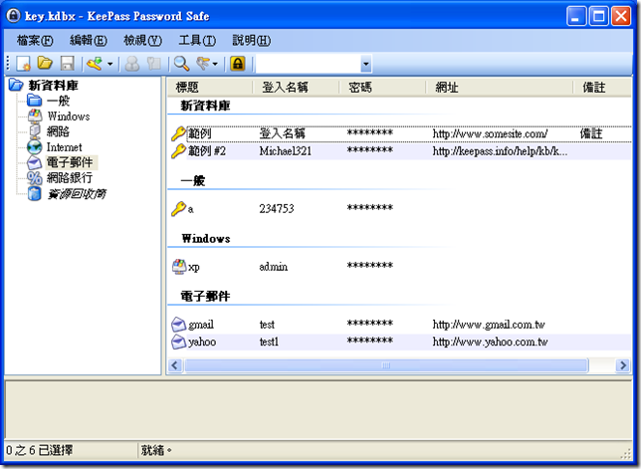The height and width of the screenshot is (469, 641).
Task: Open the 工具(T) menu
Action: click(197, 41)
